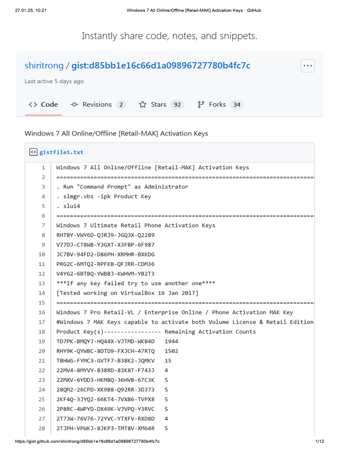The image size is (339, 452).
Task: Click the Code tab brackets icon
Action: (33, 105)
